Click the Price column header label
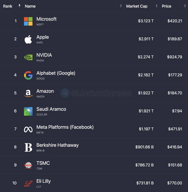 [x=167, y=6]
